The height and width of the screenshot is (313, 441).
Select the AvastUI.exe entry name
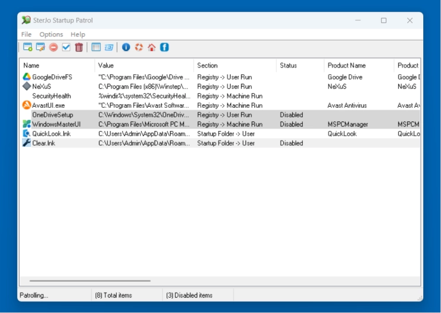click(x=49, y=106)
